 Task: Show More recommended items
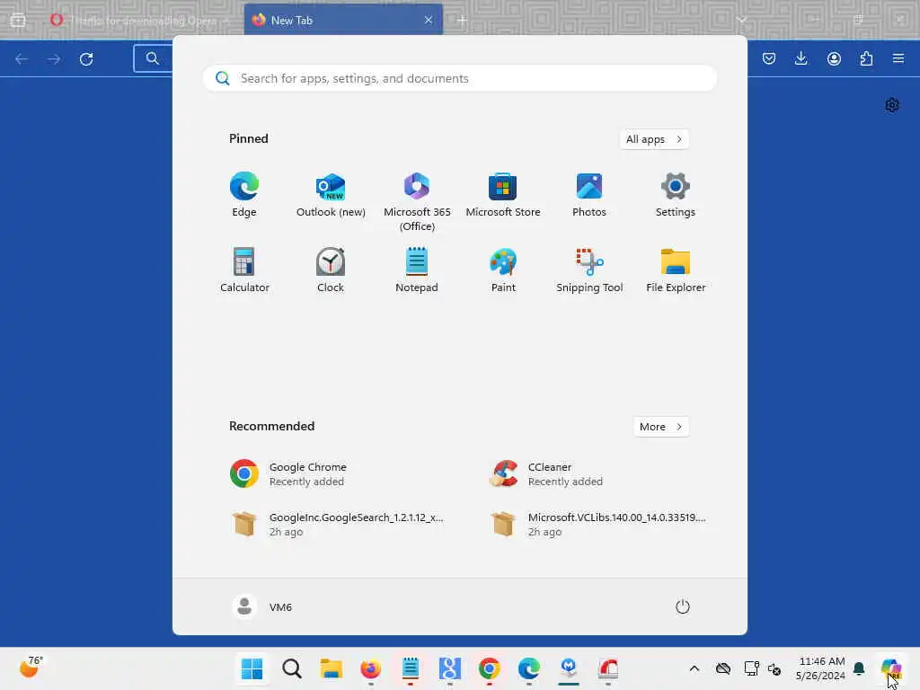click(661, 427)
